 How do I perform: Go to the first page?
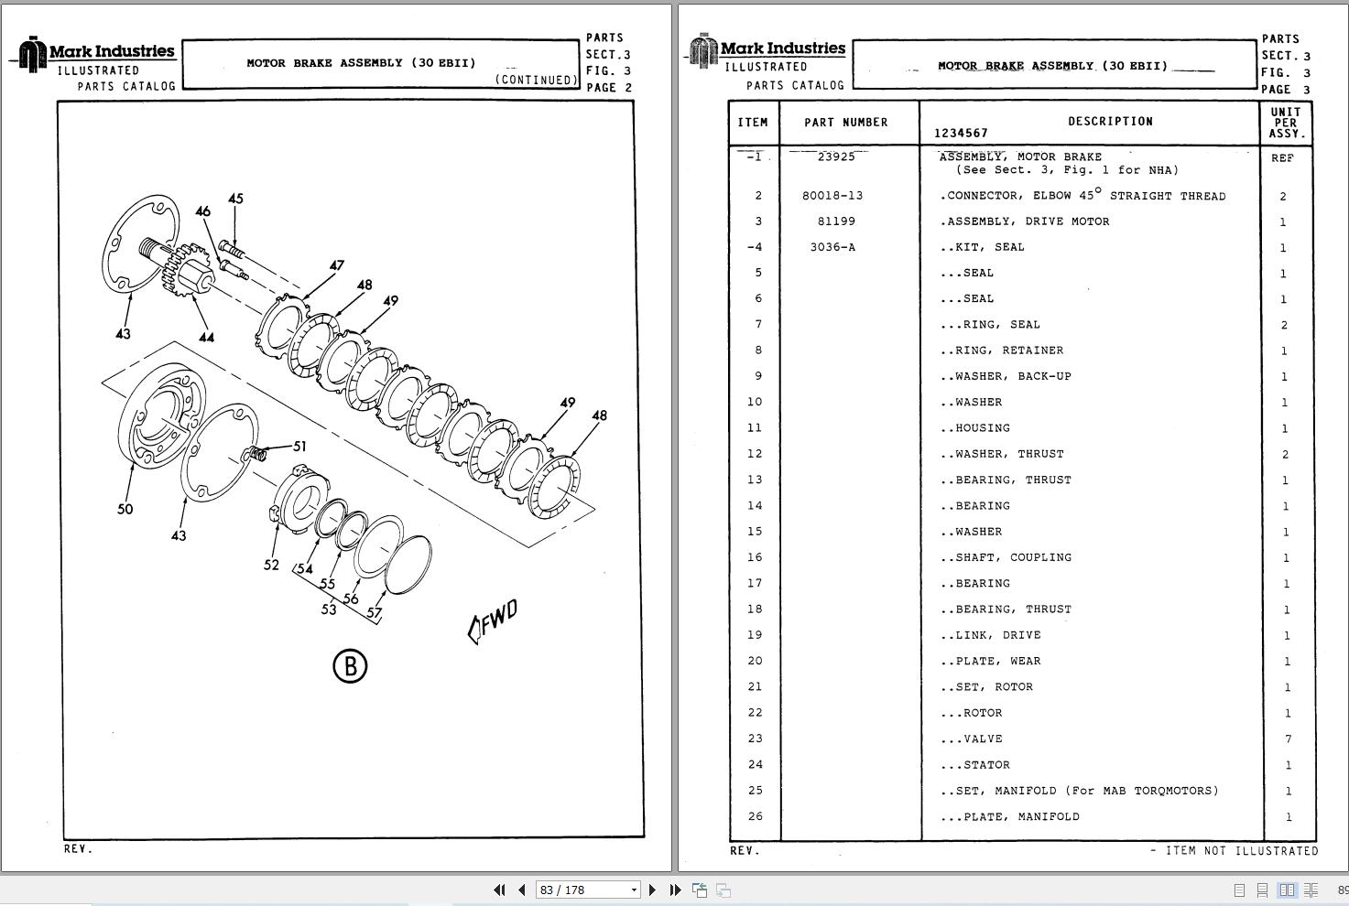coord(499,890)
